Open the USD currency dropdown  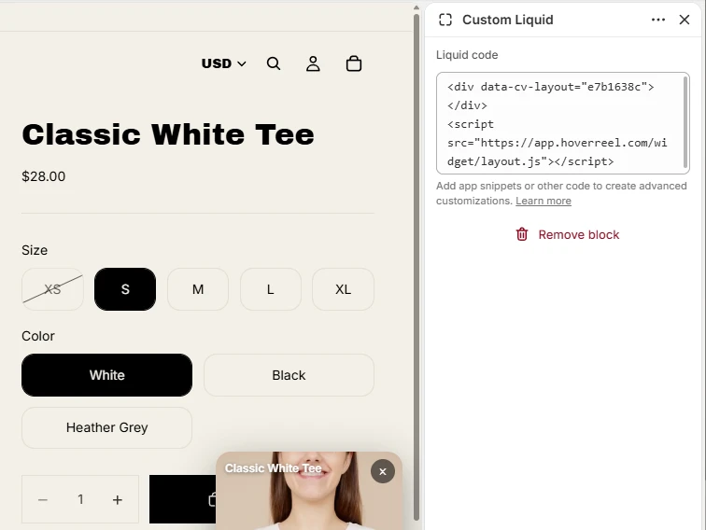[x=224, y=63]
